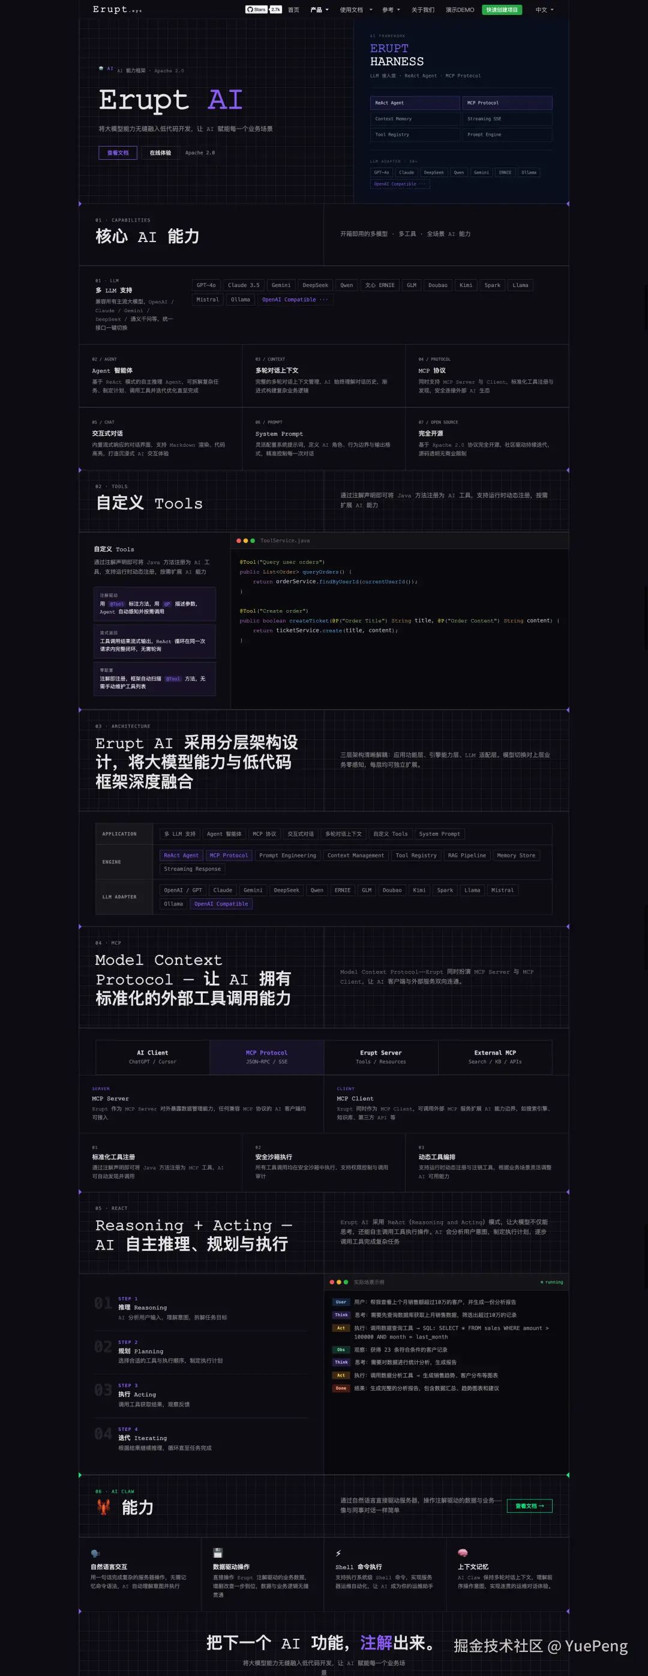The width and height of the screenshot is (648, 1676).
Task: Click the Prompt Engine harness card
Action: point(507,135)
